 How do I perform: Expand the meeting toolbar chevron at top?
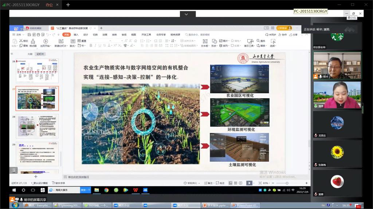coord(186,14)
